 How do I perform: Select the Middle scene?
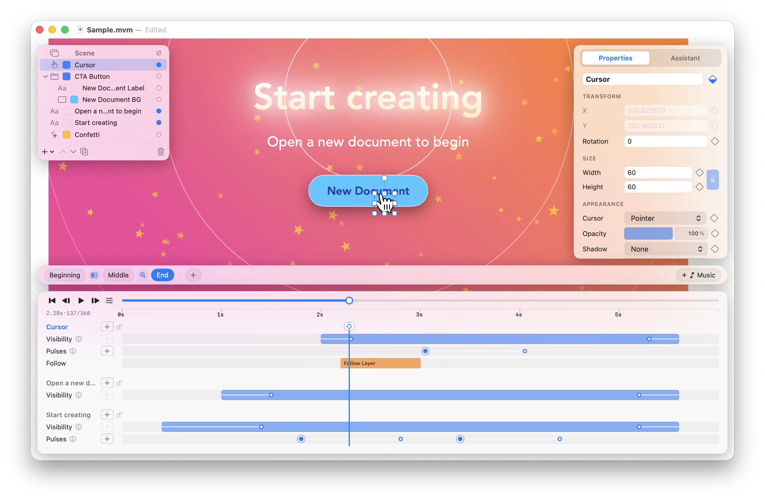[118, 275]
